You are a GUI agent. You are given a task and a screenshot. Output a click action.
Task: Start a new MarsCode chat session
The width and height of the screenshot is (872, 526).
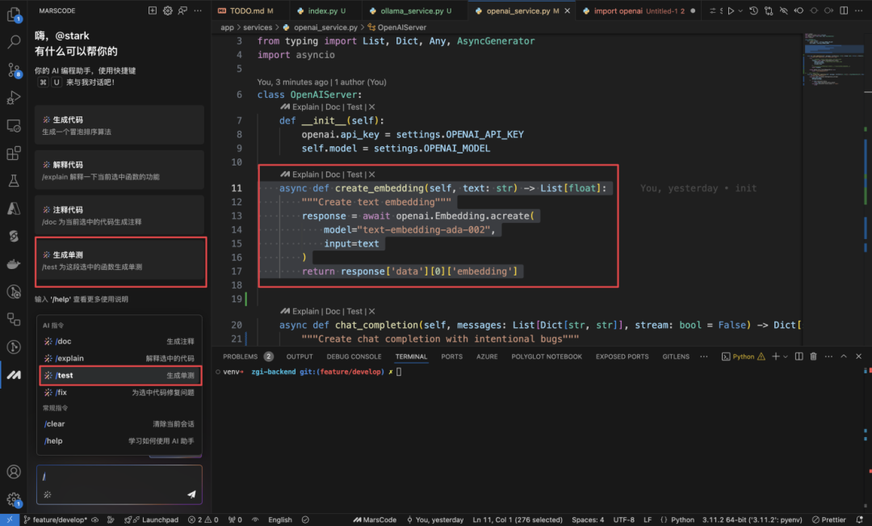click(x=153, y=11)
